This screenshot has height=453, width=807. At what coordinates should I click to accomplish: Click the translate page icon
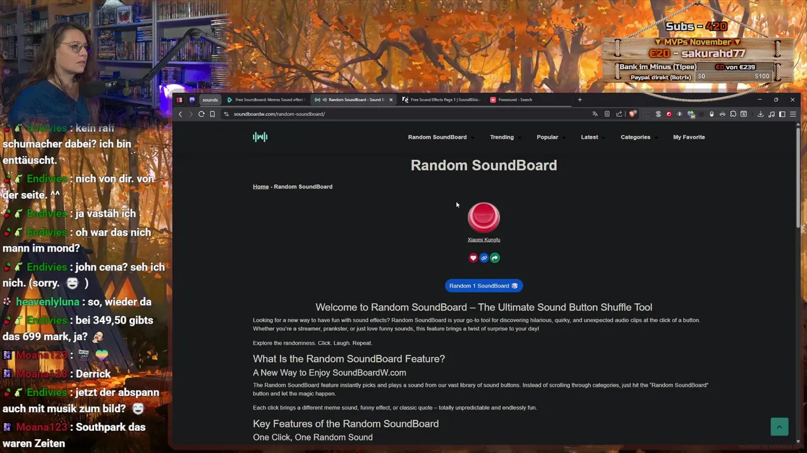[595, 114]
